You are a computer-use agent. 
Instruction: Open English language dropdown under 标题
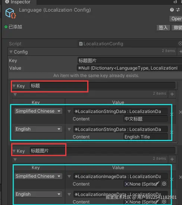tap(38, 129)
